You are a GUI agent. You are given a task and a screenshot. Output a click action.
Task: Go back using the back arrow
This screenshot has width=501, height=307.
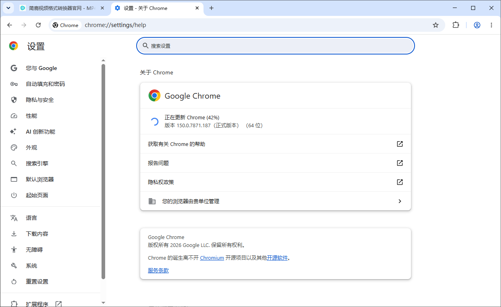(x=10, y=25)
